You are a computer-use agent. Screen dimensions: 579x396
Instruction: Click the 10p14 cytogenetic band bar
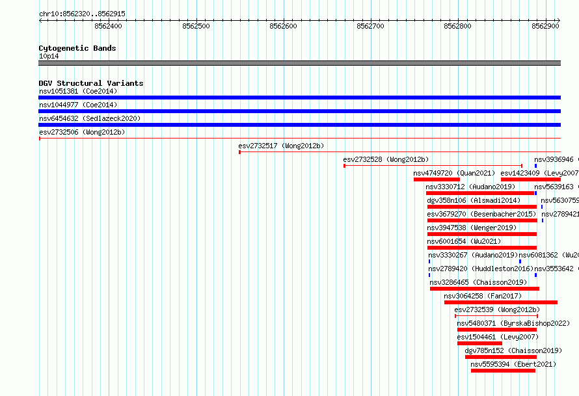click(x=299, y=63)
